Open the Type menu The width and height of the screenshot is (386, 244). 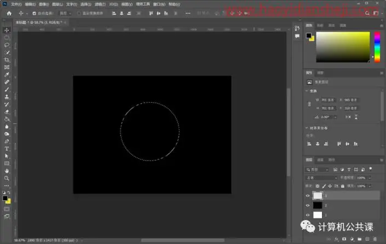72,4
